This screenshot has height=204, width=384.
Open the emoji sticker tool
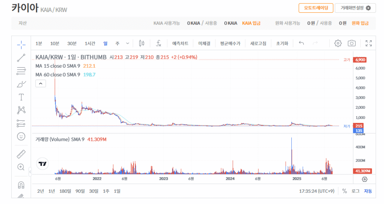pyautogui.click(x=21, y=136)
